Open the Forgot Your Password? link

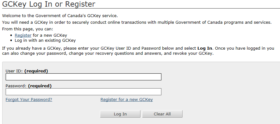click(29, 100)
